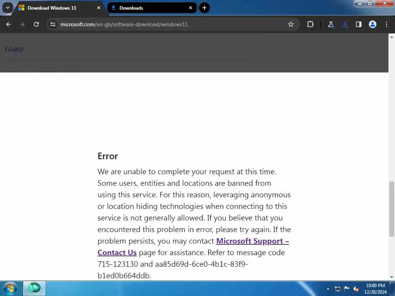Screen dimensions: 395x296
Task: Minimize the browser window
Action: (x=360, y=3)
